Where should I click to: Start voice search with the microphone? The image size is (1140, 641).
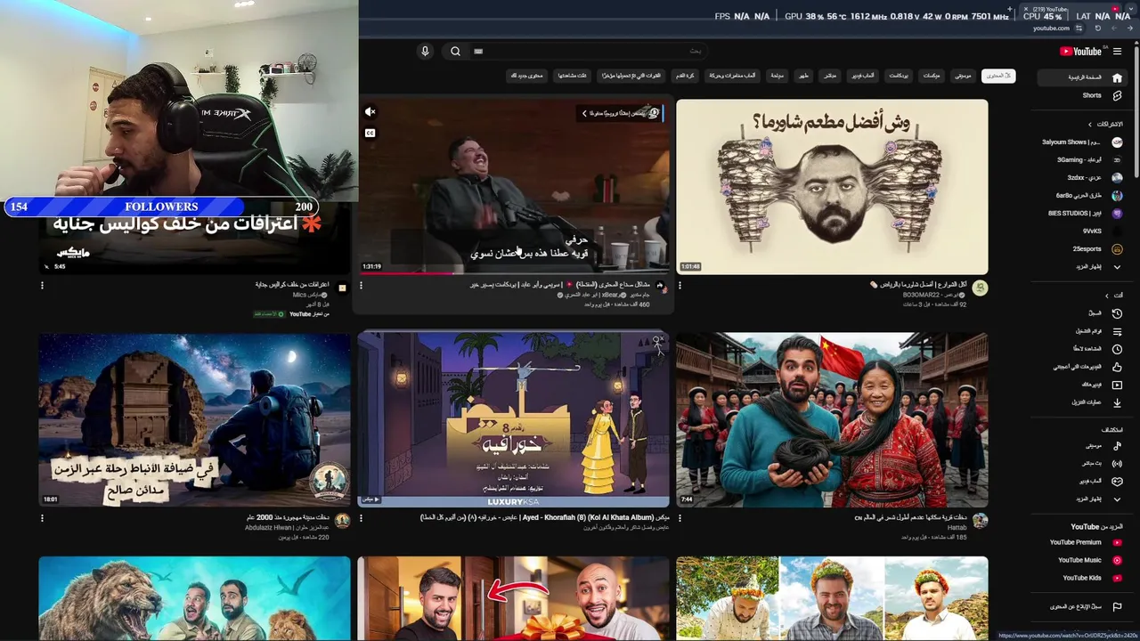[x=425, y=52]
